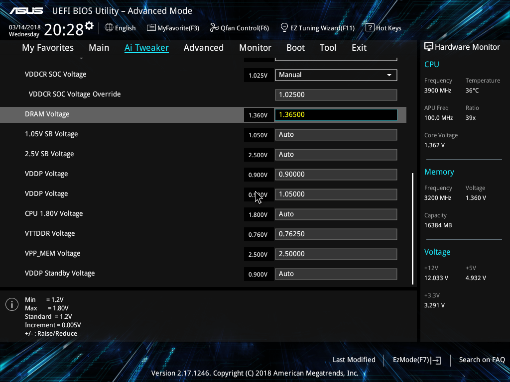Click CPU 1.80V Voltage Auto field
Viewport: 510px width, 382px height.
pos(336,214)
